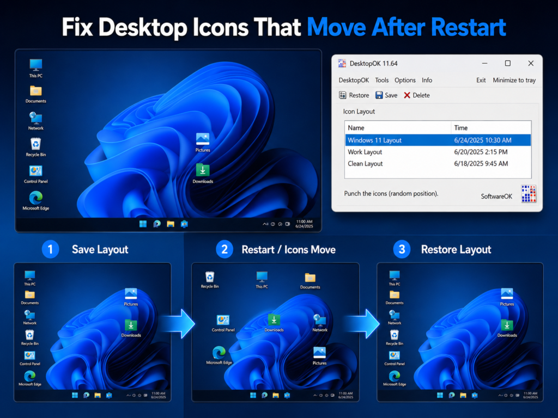This screenshot has width=558, height=418.
Task: Select Downloads icon on the large desktop preview
Action: point(203,174)
